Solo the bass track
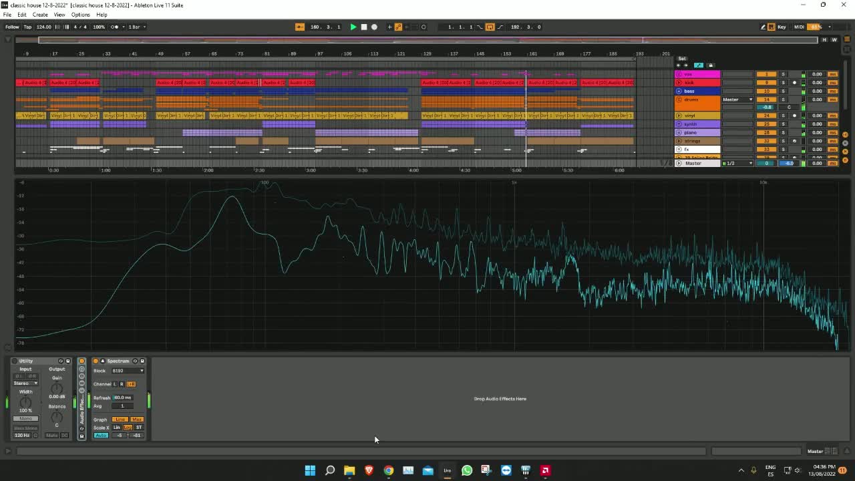855x481 pixels. 784,91
